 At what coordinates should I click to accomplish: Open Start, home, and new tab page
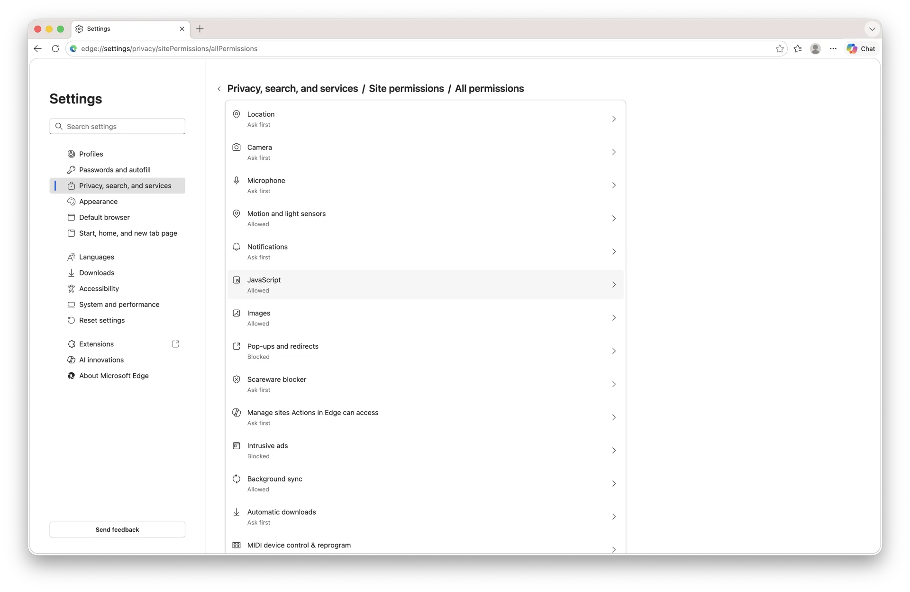pos(117,233)
